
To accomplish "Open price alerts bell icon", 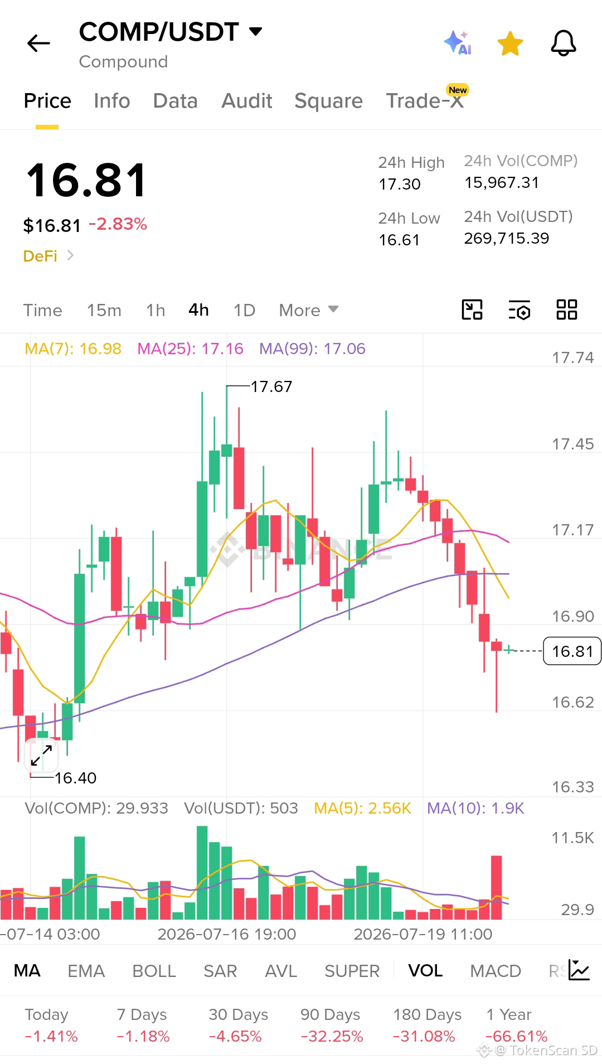I will click(x=564, y=43).
